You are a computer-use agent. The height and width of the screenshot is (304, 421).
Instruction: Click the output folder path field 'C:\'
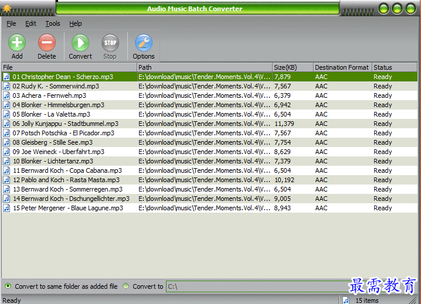(258, 286)
